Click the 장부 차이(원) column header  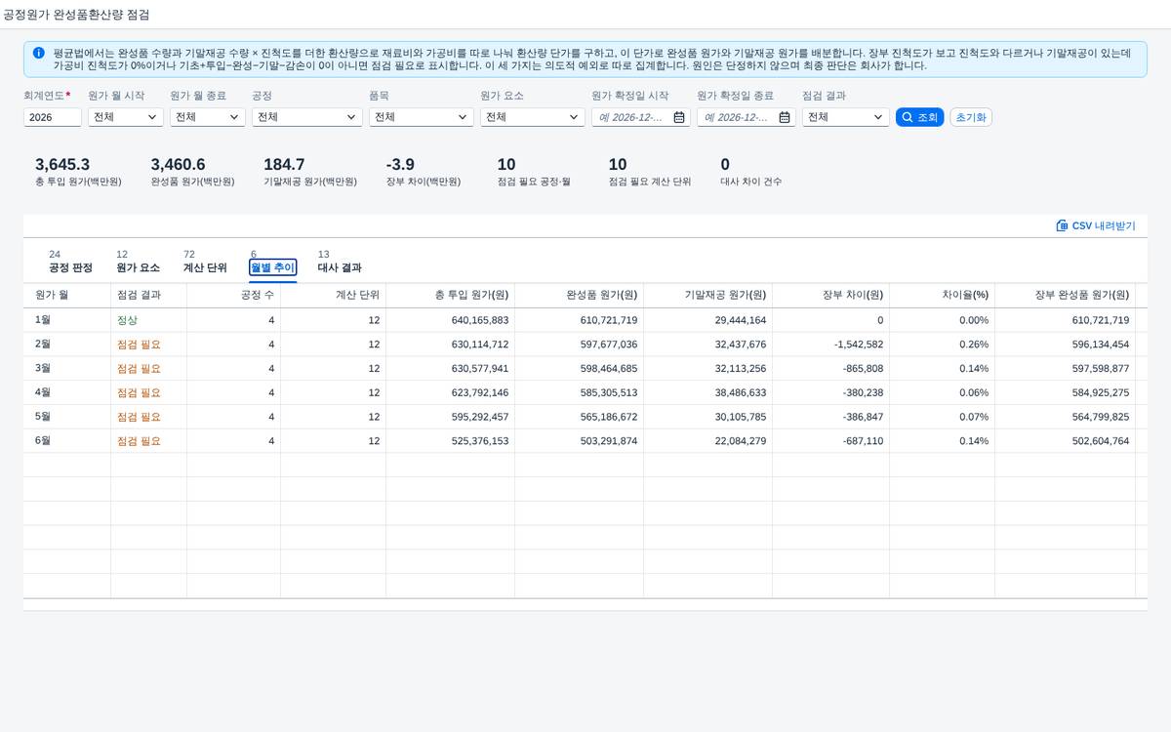pyautogui.click(x=830, y=295)
